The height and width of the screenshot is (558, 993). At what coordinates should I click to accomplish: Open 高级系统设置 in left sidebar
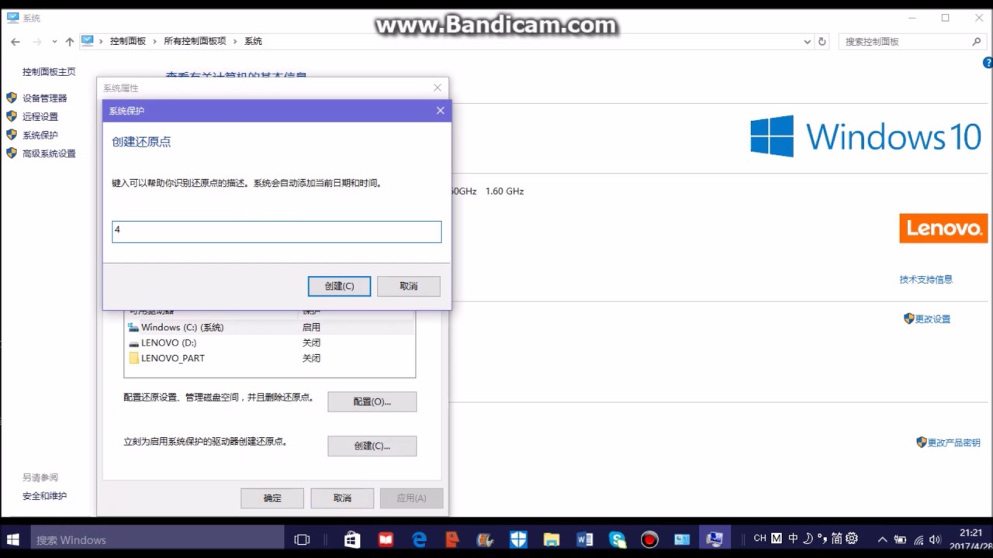coord(50,153)
